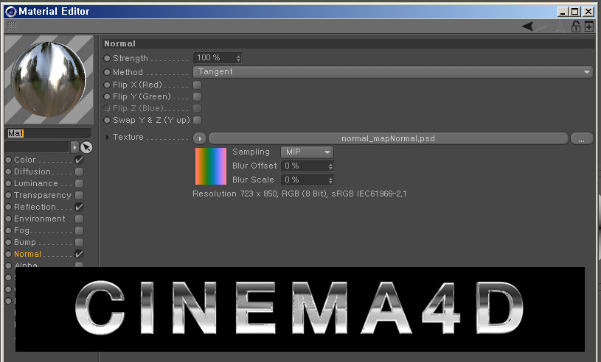Adjust the Blur Scale stepper arrows
601x362 pixels.
(330, 180)
